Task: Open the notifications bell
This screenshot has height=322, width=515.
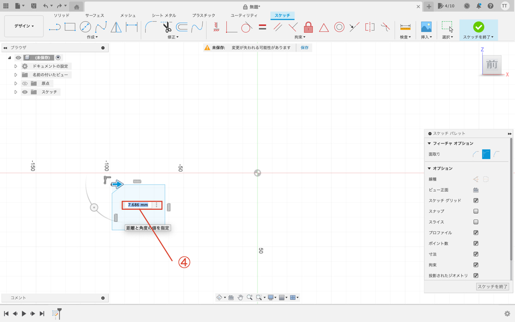Action: pyautogui.click(x=479, y=6)
